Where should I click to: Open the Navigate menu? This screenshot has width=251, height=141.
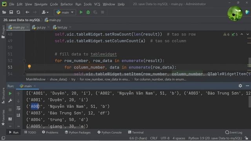click(41, 4)
